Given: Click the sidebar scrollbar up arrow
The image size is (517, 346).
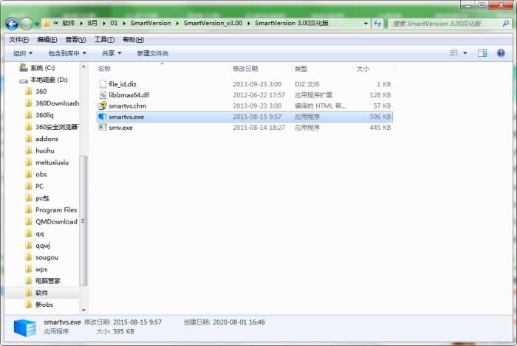Looking at the screenshot, I should point(83,67).
